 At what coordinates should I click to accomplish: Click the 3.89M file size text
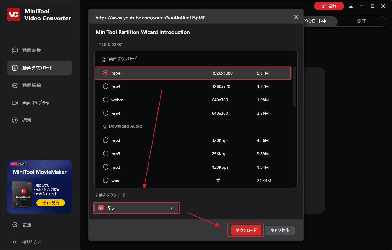tap(263, 154)
